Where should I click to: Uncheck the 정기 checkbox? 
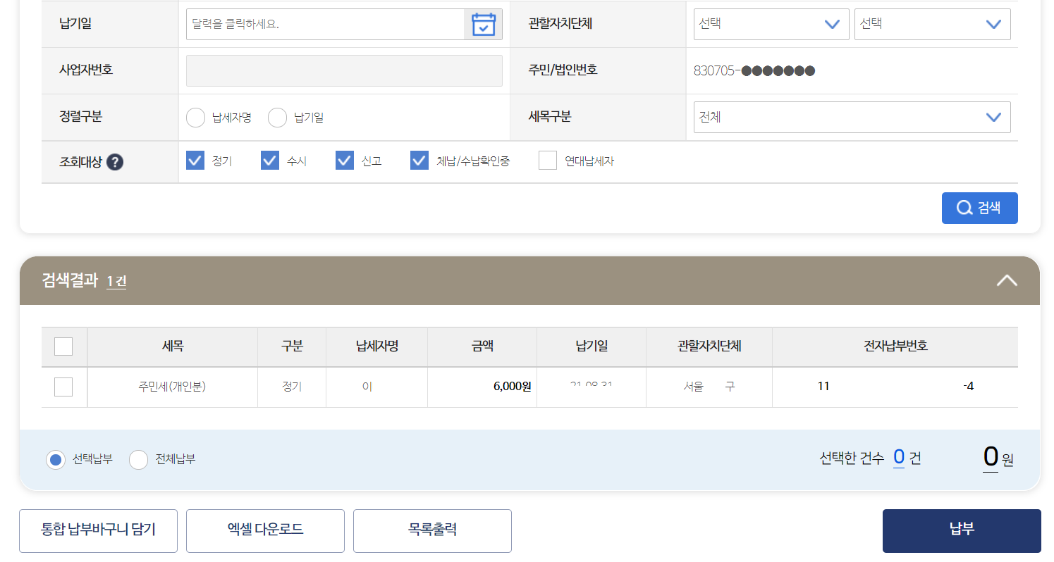click(195, 161)
